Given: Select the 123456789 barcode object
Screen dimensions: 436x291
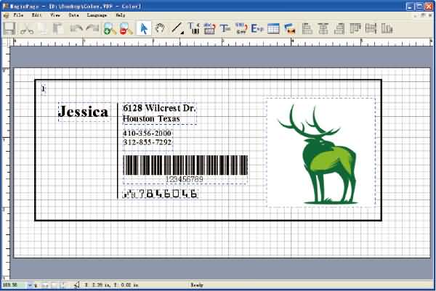Looking at the screenshot, I should tap(185, 168).
